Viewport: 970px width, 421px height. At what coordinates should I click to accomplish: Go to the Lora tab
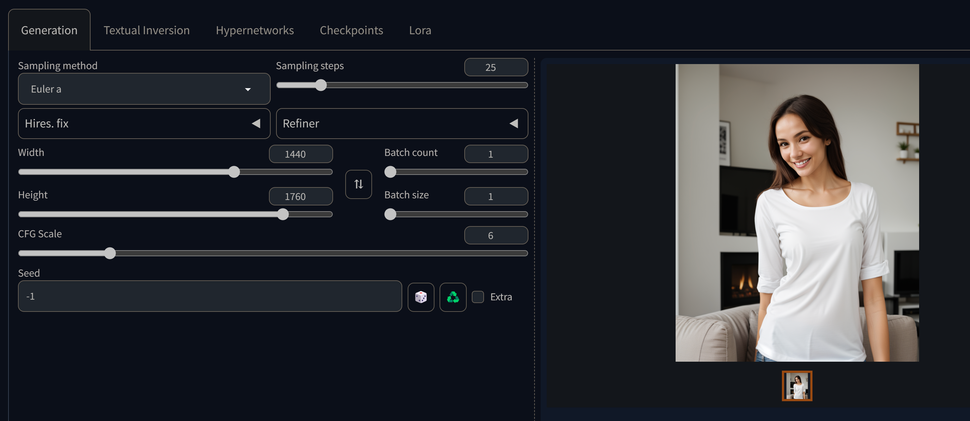(420, 30)
